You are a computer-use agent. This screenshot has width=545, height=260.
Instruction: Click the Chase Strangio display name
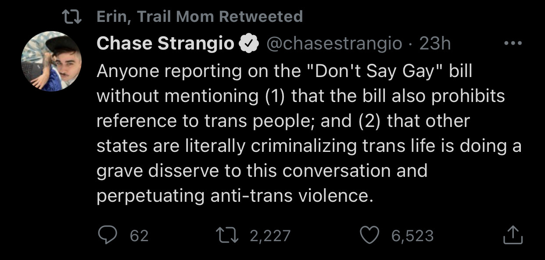click(165, 43)
